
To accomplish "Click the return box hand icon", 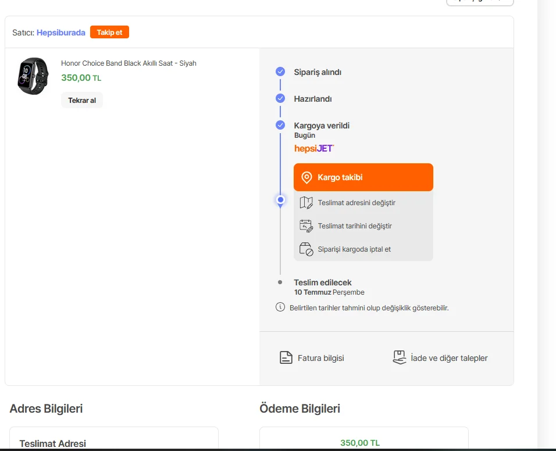I will click(x=400, y=357).
